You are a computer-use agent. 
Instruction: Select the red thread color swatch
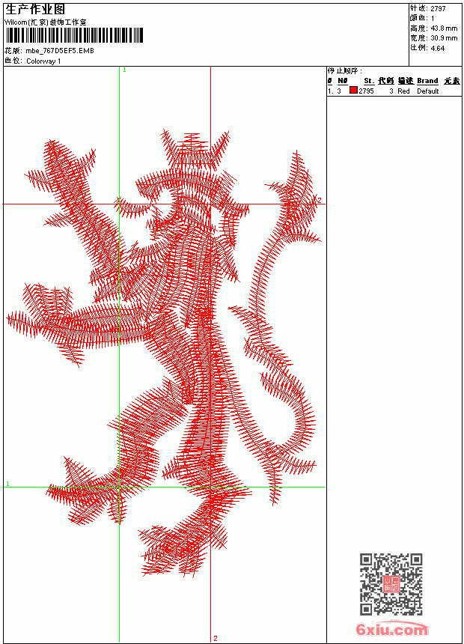tap(353, 91)
